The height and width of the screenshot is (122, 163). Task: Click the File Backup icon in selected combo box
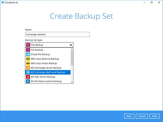(x=28, y=45)
